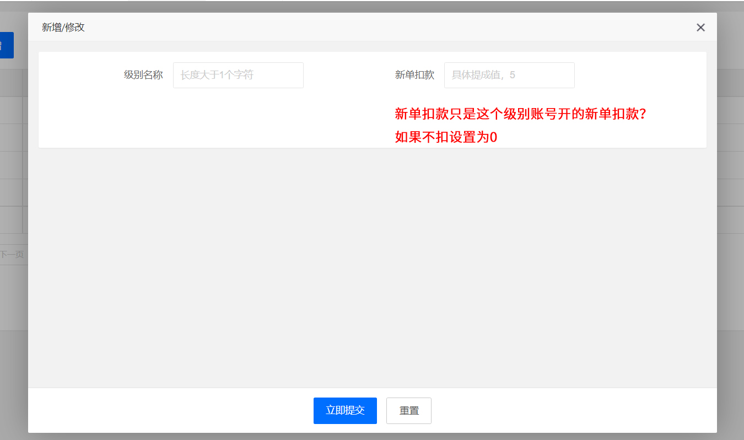Go to next page via 下一页

pyautogui.click(x=12, y=255)
